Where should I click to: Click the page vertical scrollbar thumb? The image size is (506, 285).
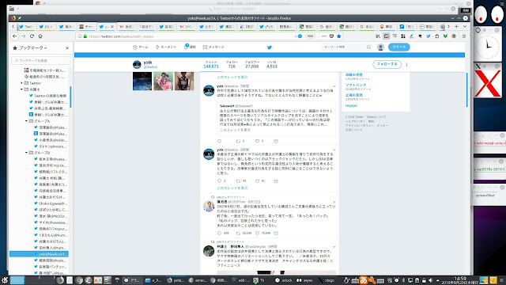click(x=467, y=90)
